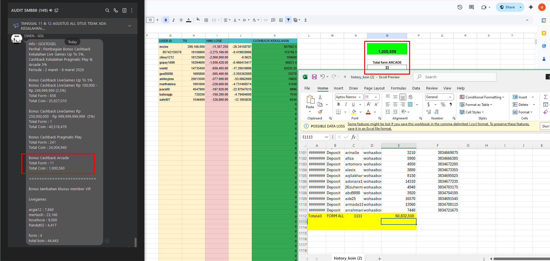Open Conditional Formatting menu

point(482,97)
